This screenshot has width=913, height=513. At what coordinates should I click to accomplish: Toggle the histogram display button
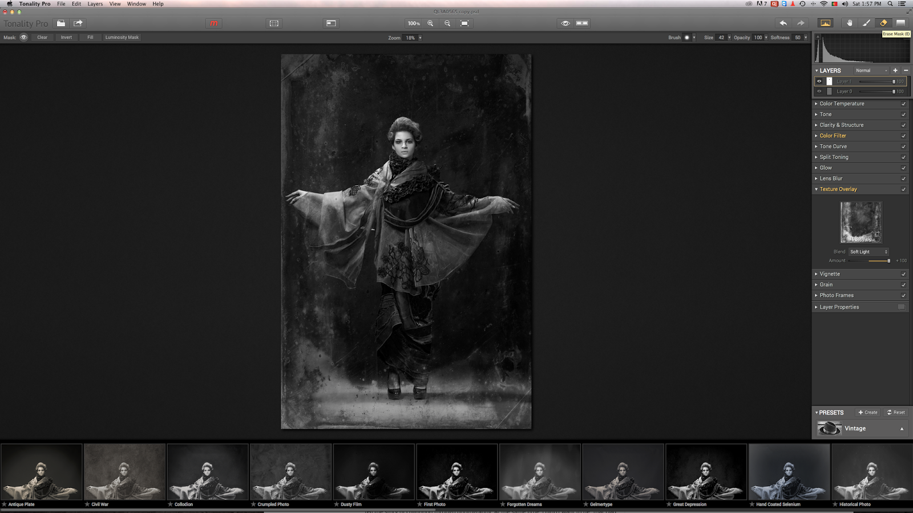[825, 23]
